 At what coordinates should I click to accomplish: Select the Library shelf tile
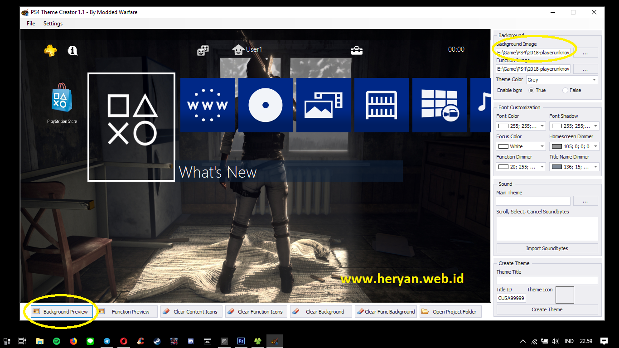pos(382,105)
